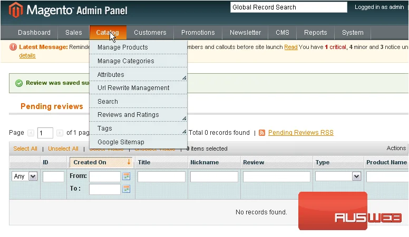Focus the Global Record Search field
Image resolution: width=409 pixels, height=237 pixels.
[289, 7]
